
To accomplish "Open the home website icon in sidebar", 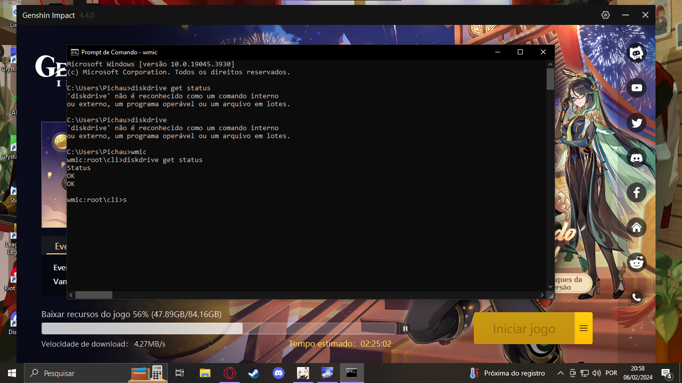I will point(637,227).
